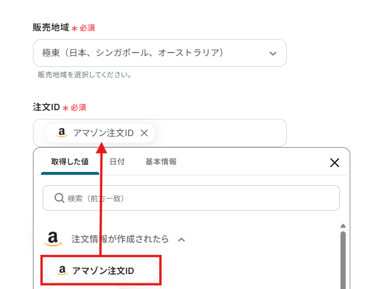Select the 基本情報 tab
The width and height of the screenshot is (378, 289).
(161, 162)
